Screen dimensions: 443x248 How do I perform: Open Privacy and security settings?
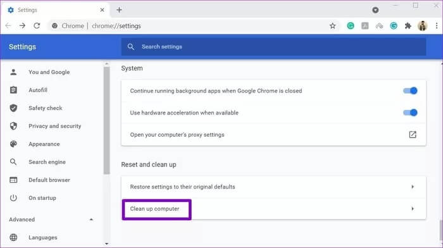(x=55, y=126)
